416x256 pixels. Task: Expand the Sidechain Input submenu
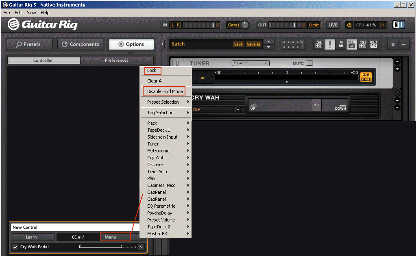[166, 137]
